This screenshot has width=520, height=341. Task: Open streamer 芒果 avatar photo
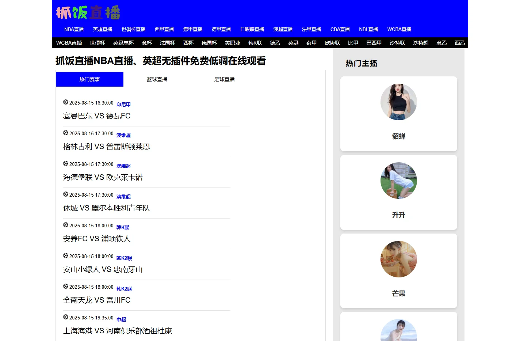[x=399, y=259]
